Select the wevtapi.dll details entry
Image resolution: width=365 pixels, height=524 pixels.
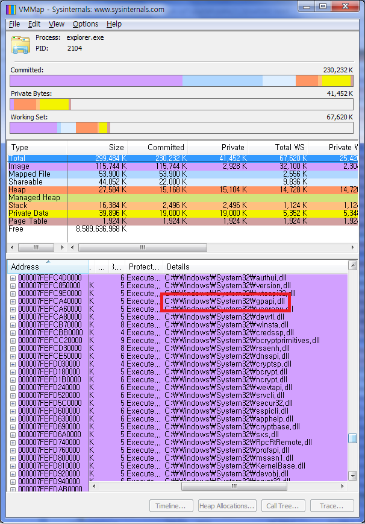[x=228, y=388]
